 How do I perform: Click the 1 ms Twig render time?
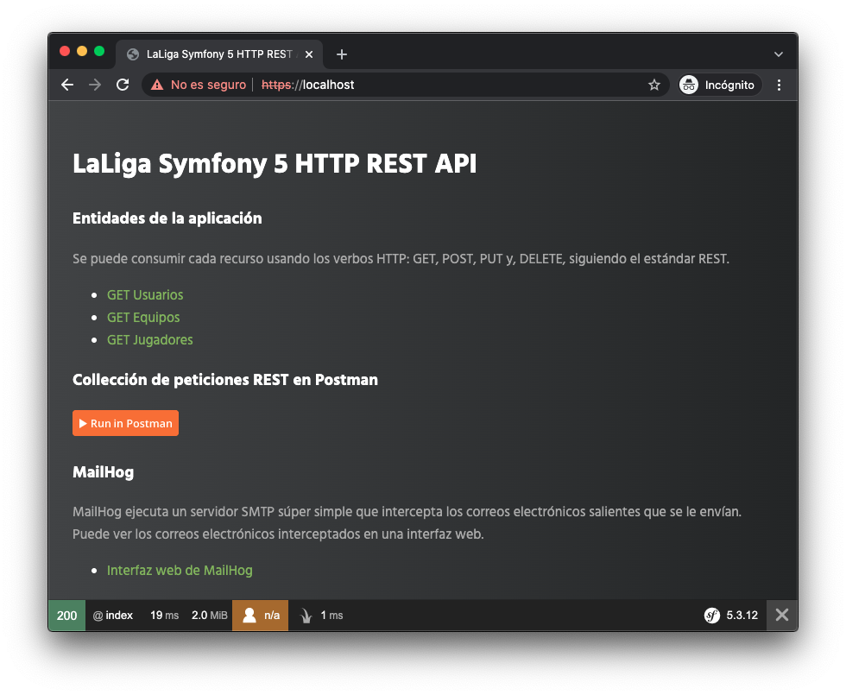point(331,615)
